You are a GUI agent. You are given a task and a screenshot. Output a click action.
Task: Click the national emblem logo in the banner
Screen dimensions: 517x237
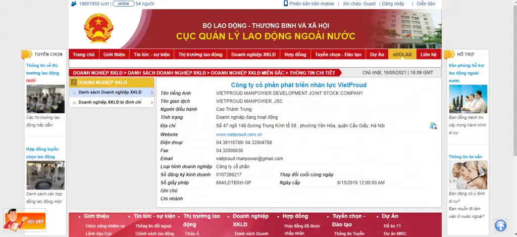click(98, 28)
